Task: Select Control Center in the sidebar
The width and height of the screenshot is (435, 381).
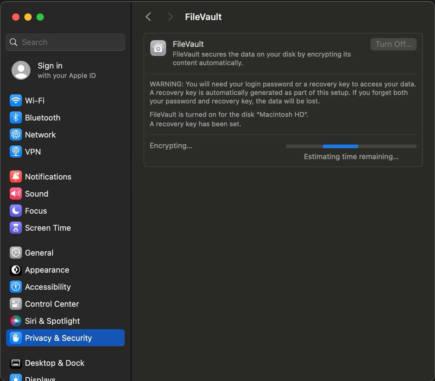Action: [x=65, y=304]
